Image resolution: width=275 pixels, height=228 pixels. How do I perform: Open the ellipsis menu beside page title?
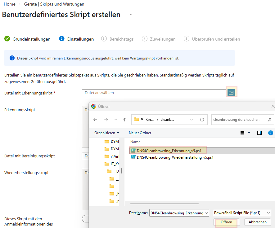(x=130, y=15)
